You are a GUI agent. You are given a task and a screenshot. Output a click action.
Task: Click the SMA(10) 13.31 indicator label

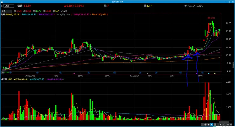(x=29, y=15)
